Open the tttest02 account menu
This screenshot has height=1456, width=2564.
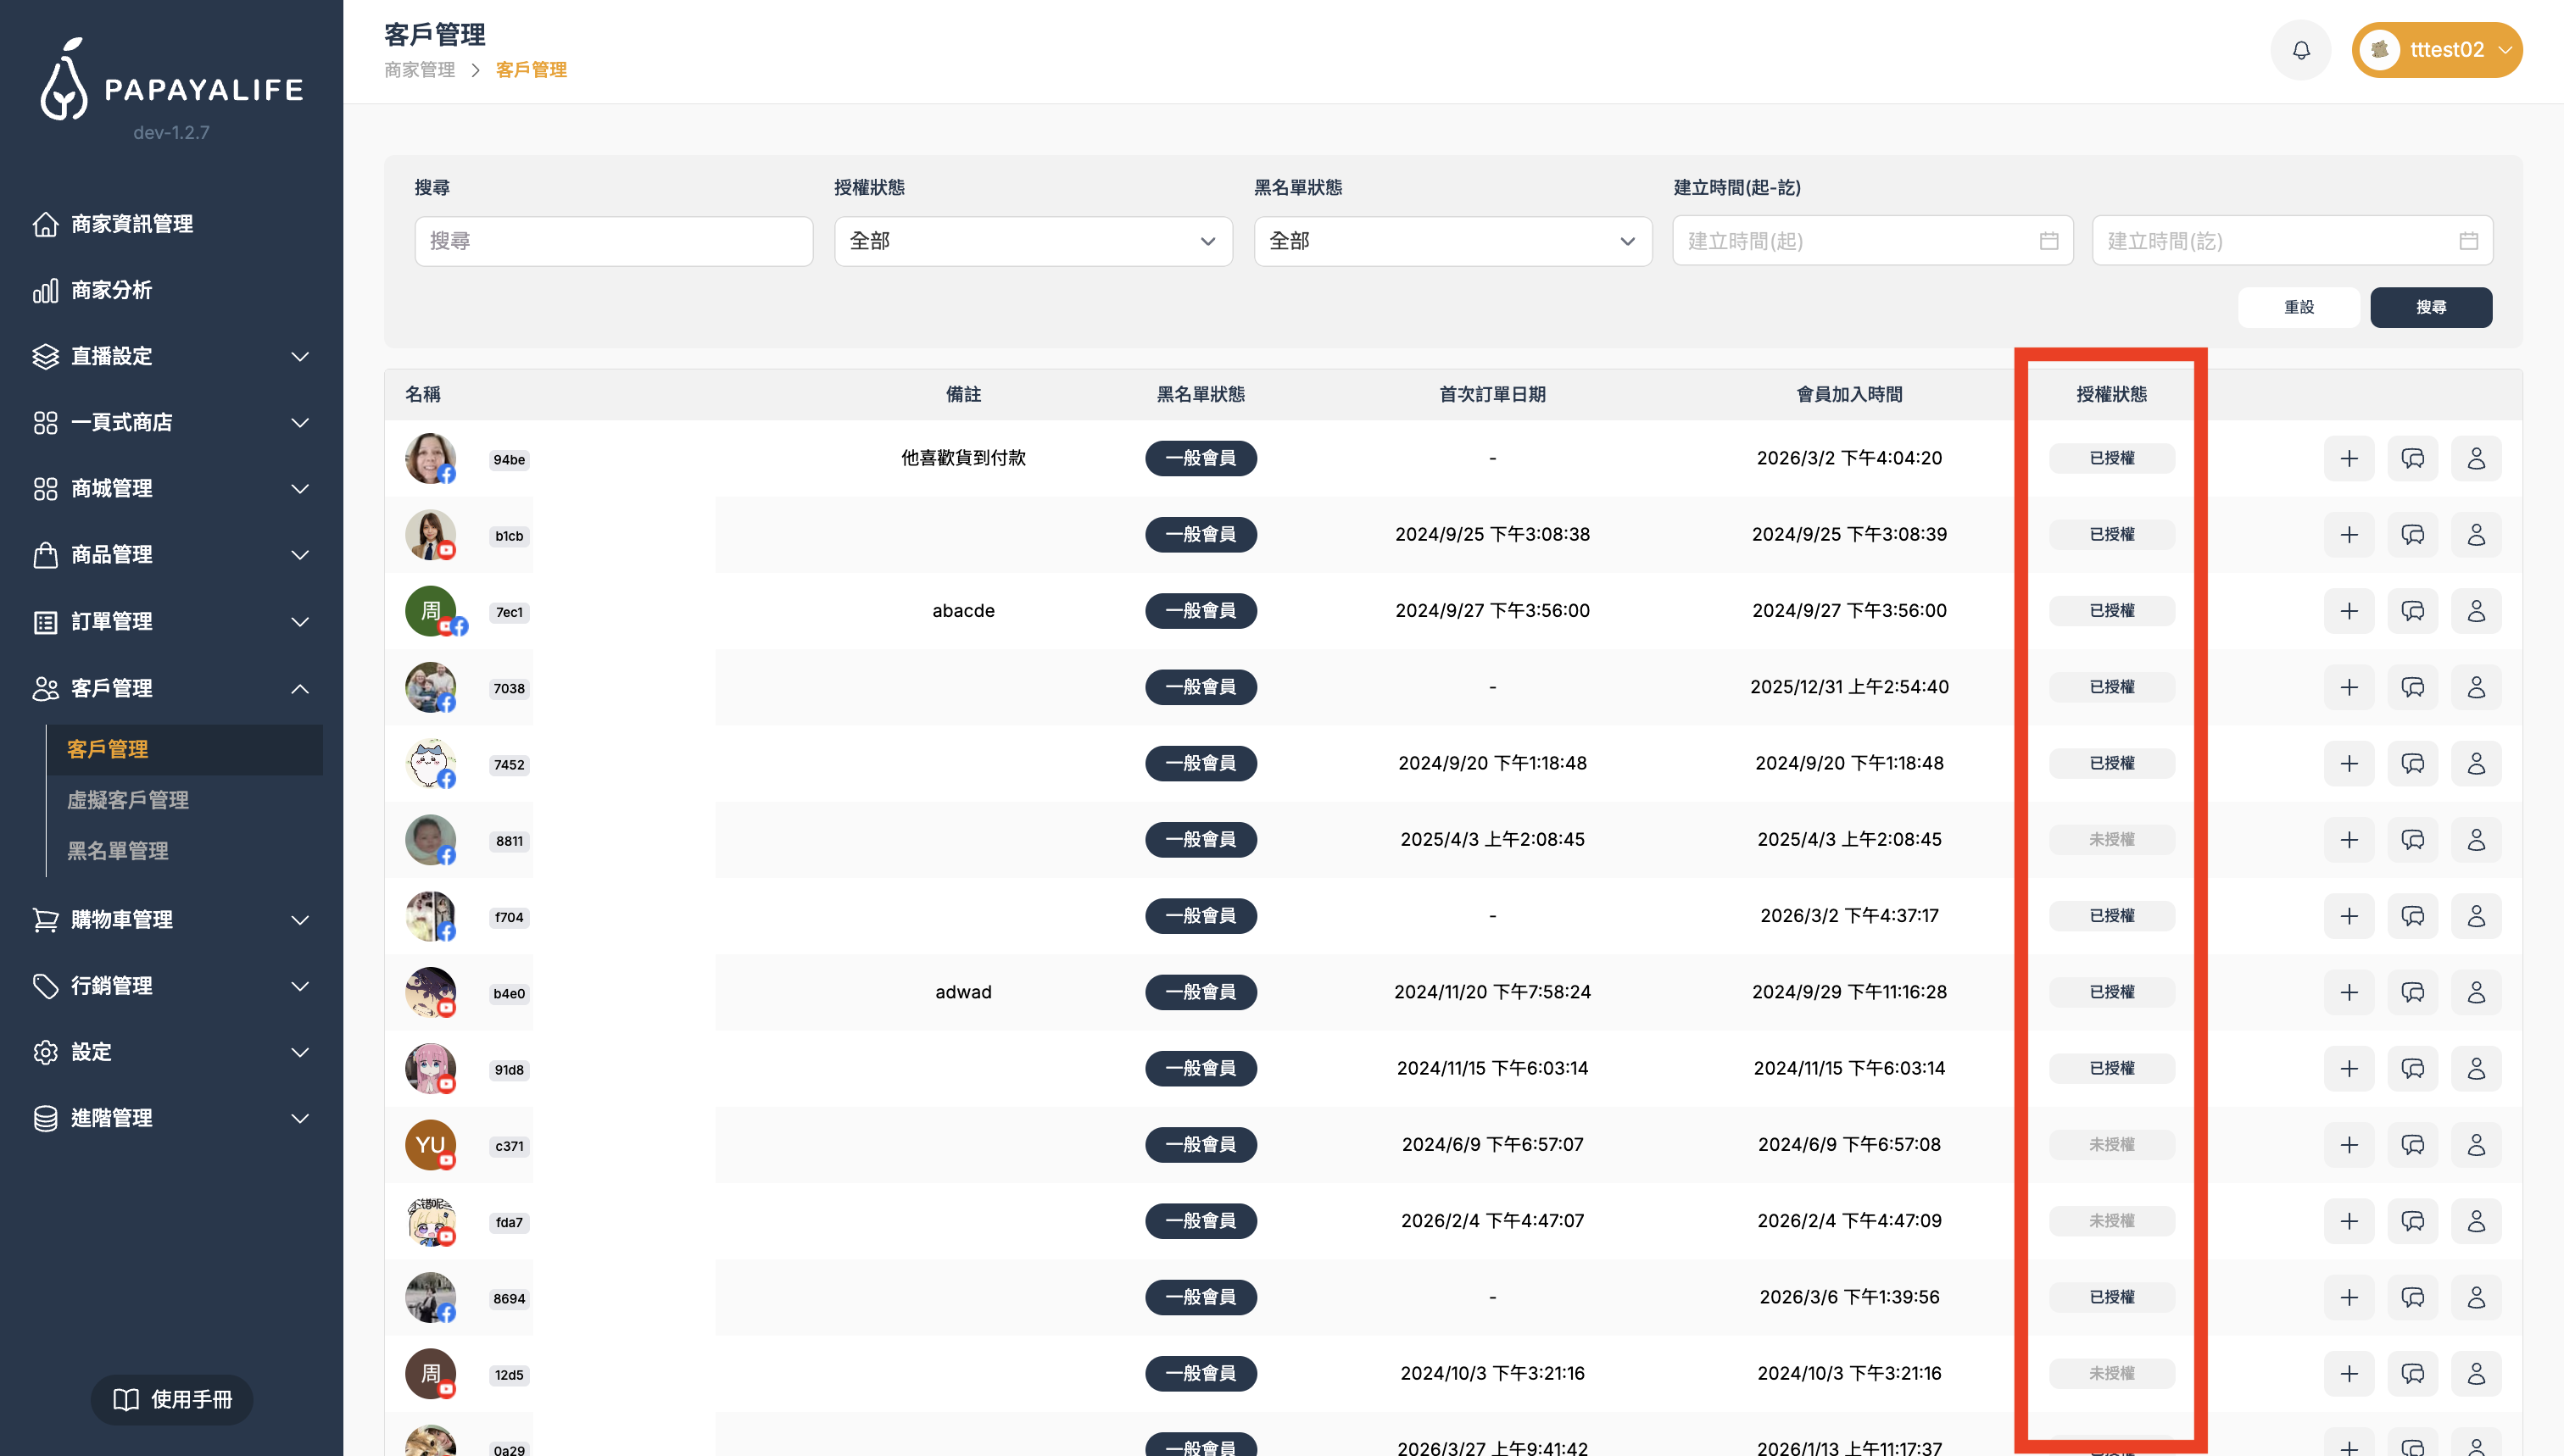pyautogui.click(x=2437, y=50)
